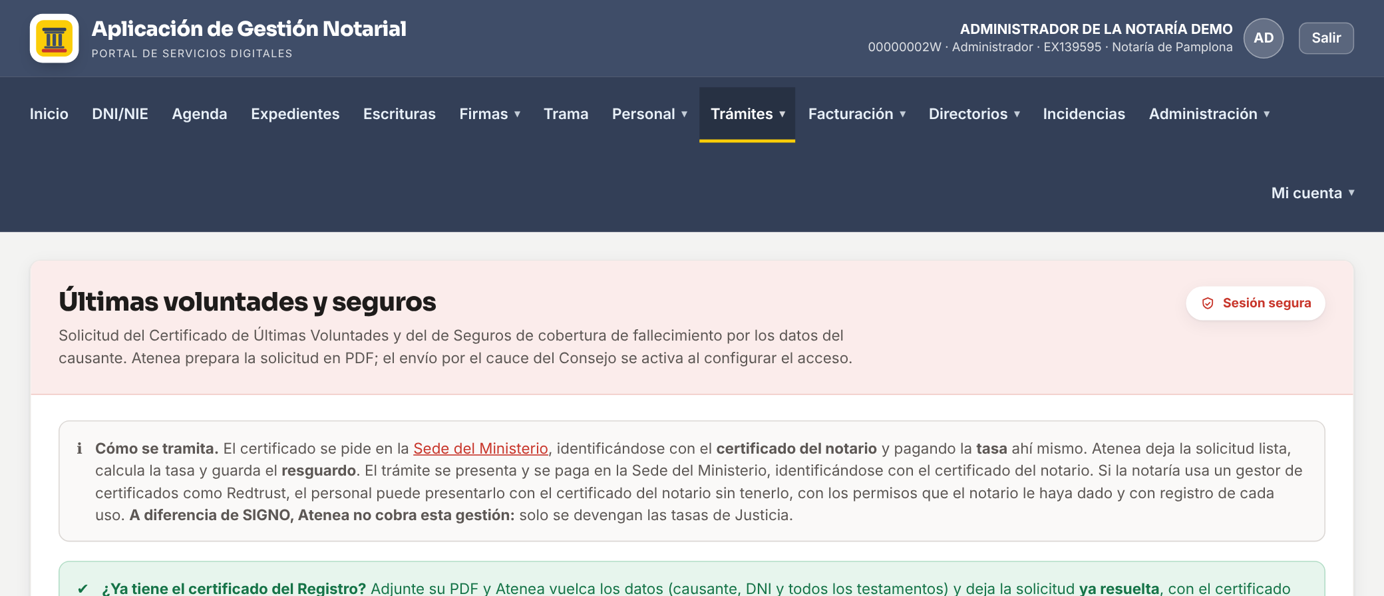Click the ADMINISTRADOR DE LA NOTARÍA DEMO name
Screen dimensions: 1384x596
(1096, 29)
